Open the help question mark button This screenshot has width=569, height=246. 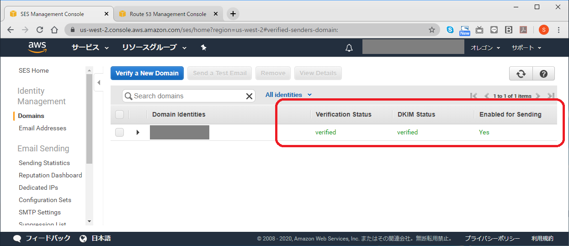[x=543, y=74]
